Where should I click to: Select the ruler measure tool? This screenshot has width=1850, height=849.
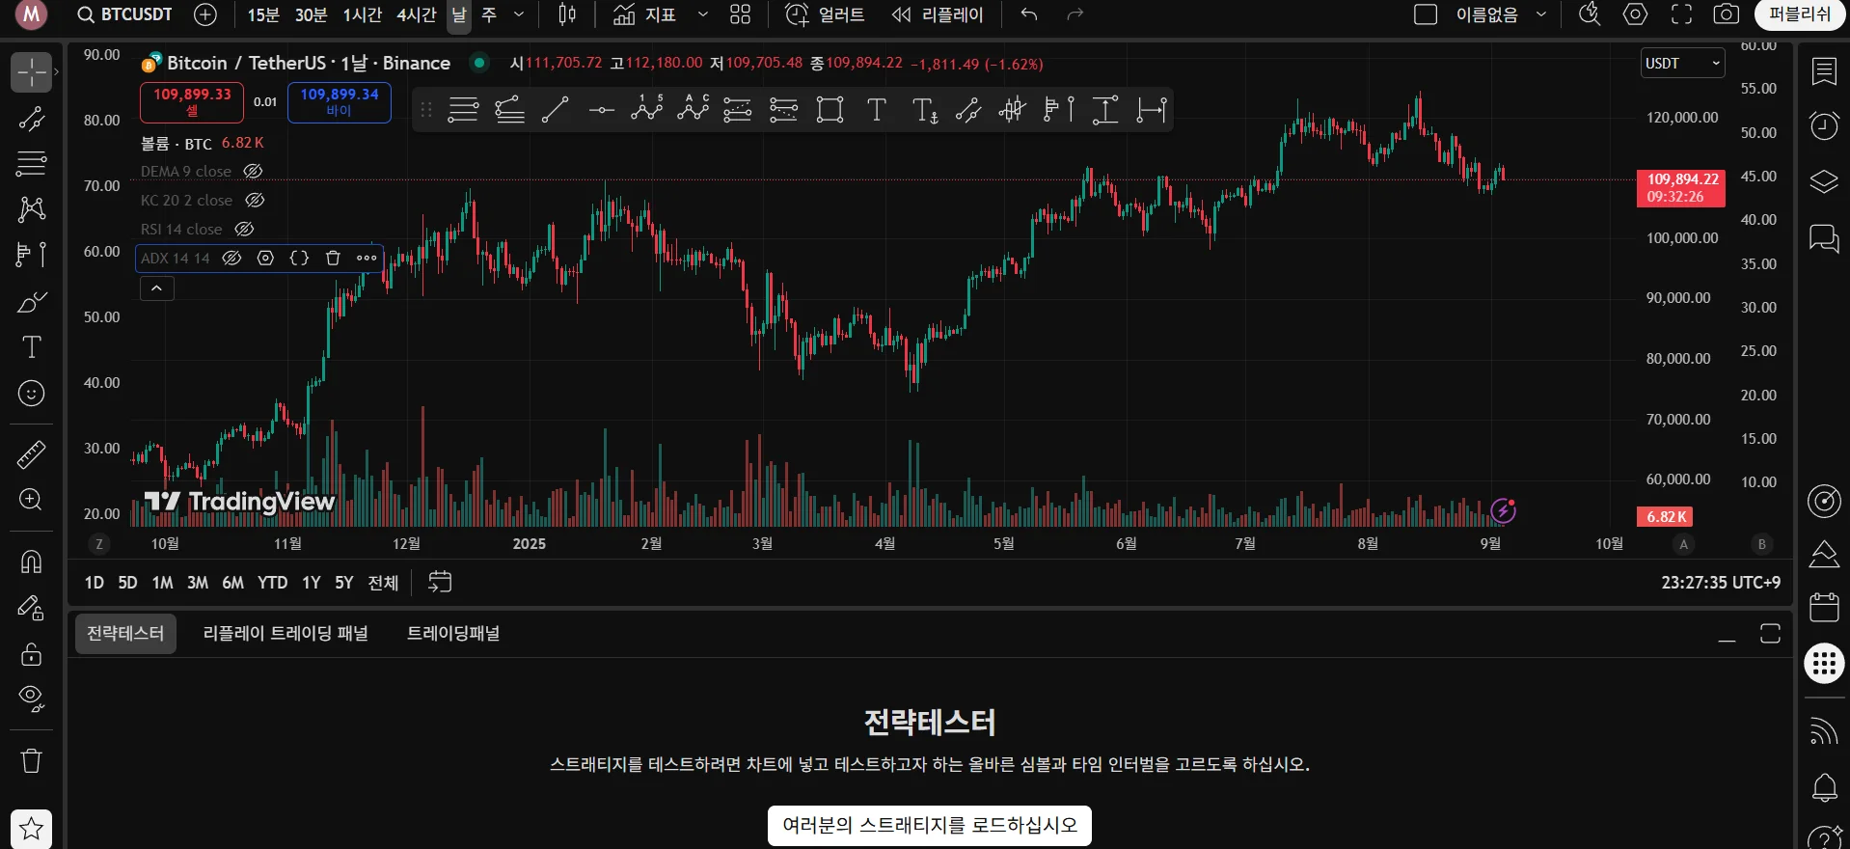(x=31, y=453)
